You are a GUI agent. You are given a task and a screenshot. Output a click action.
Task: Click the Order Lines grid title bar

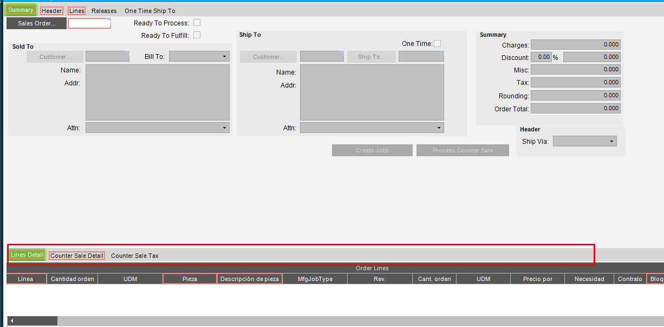(335, 268)
